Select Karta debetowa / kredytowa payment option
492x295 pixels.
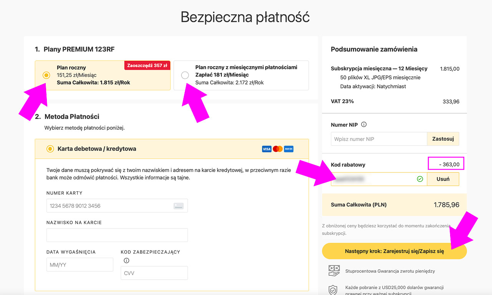coord(50,149)
